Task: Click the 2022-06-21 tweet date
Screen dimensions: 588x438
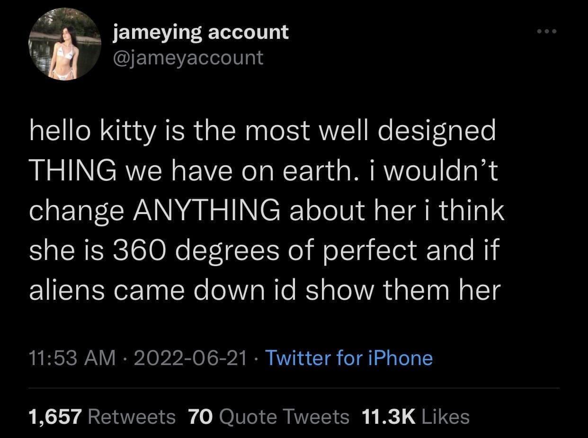Action: [190, 358]
